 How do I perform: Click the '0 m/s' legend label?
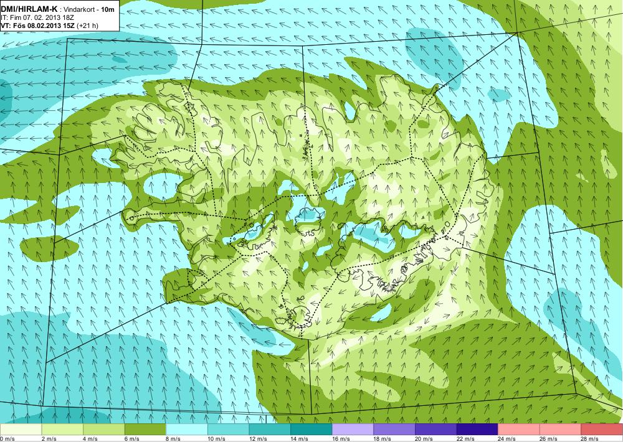pyautogui.click(x=7, y=439)
